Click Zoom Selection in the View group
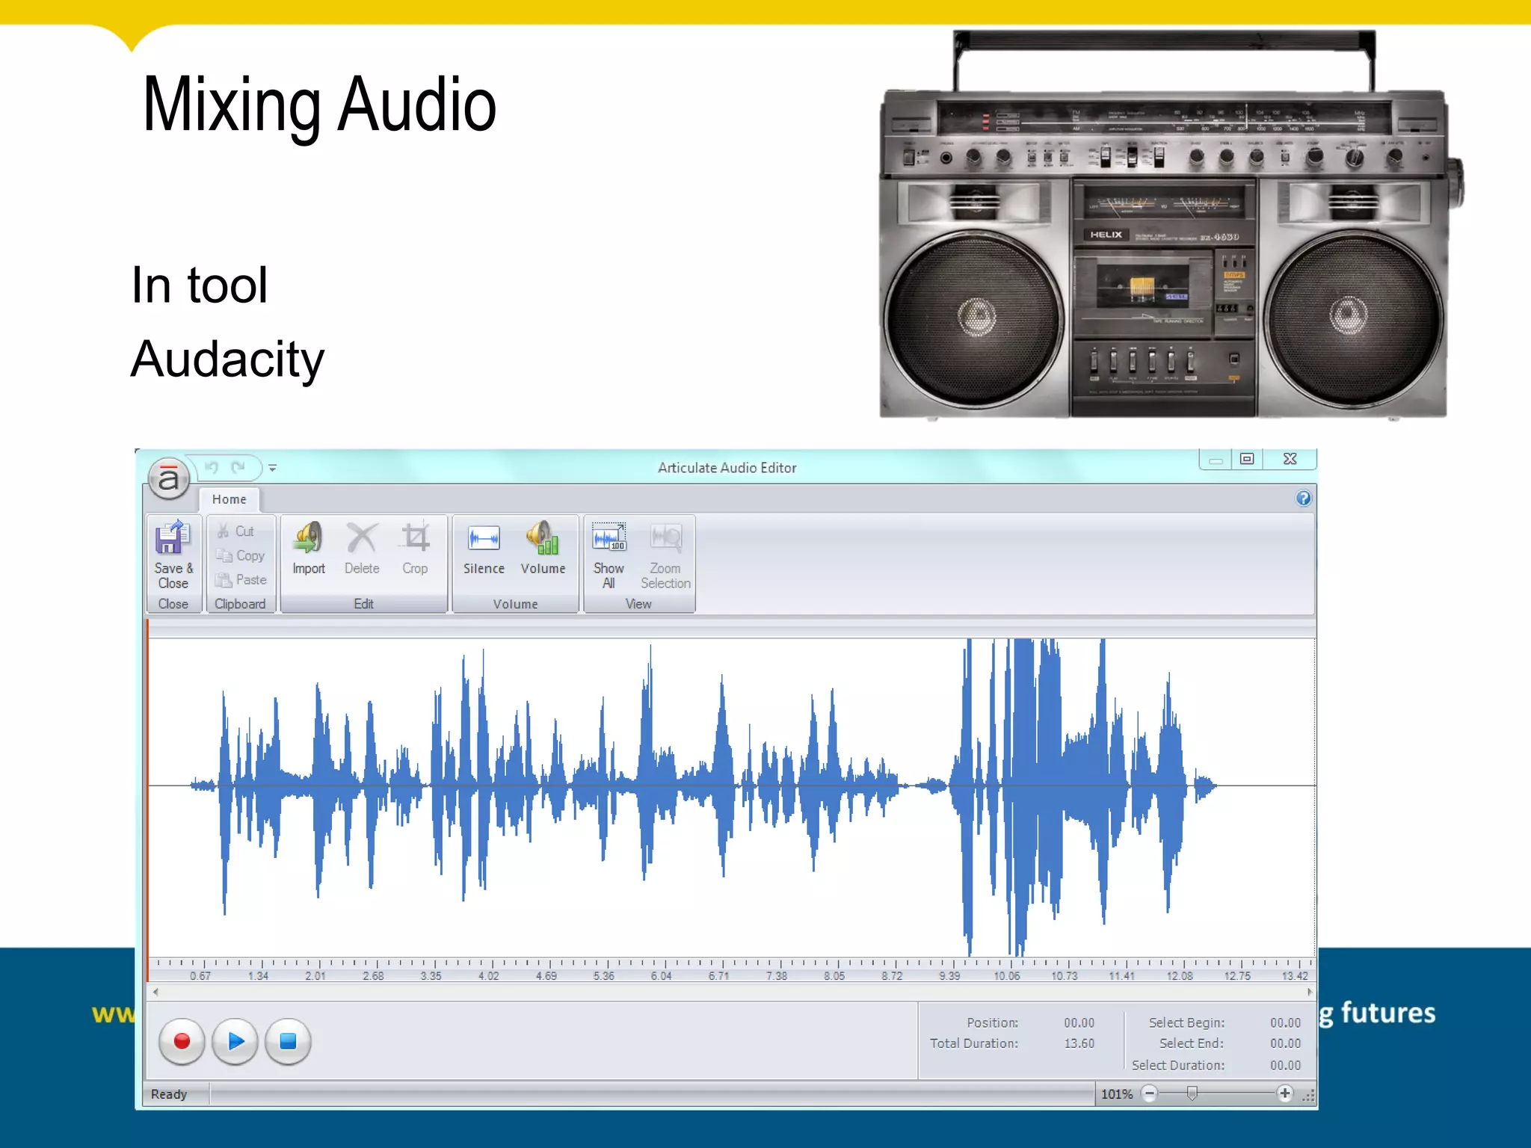Image resolution: width=1531 pixels, height=1148 pixels. [x=665, y=556]
